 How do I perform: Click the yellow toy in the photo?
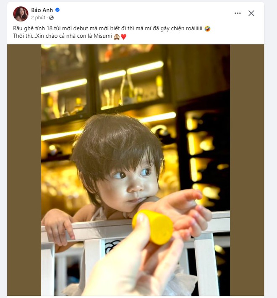152,227
